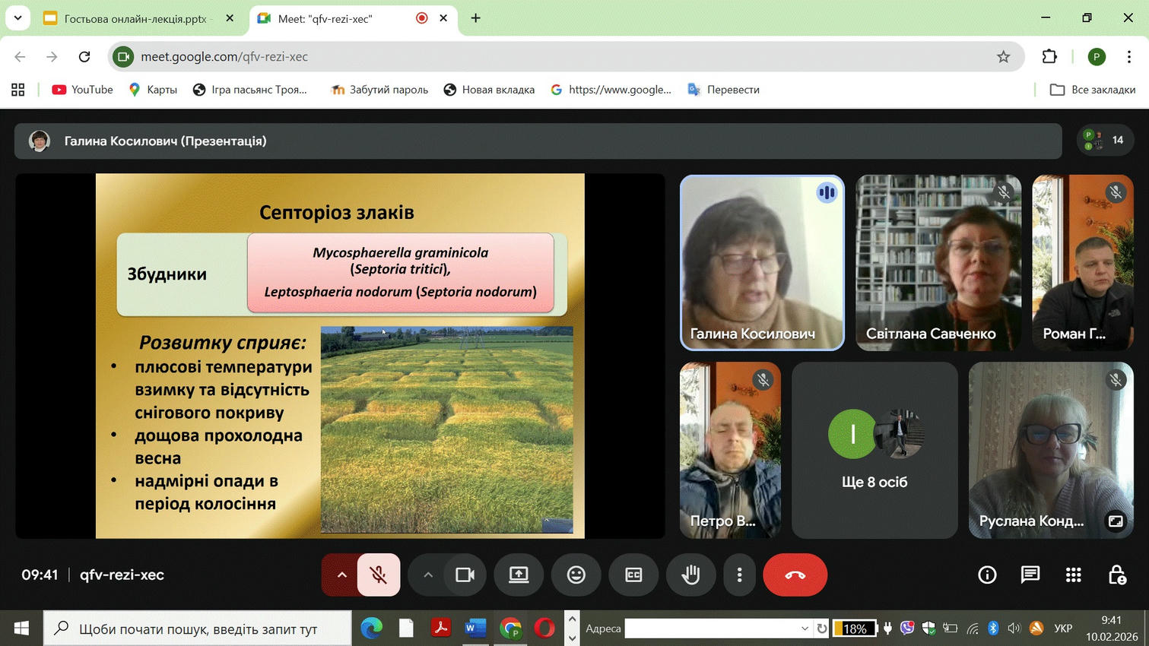
Task: Open meeting details info icon
Action: tap(987, 575)
